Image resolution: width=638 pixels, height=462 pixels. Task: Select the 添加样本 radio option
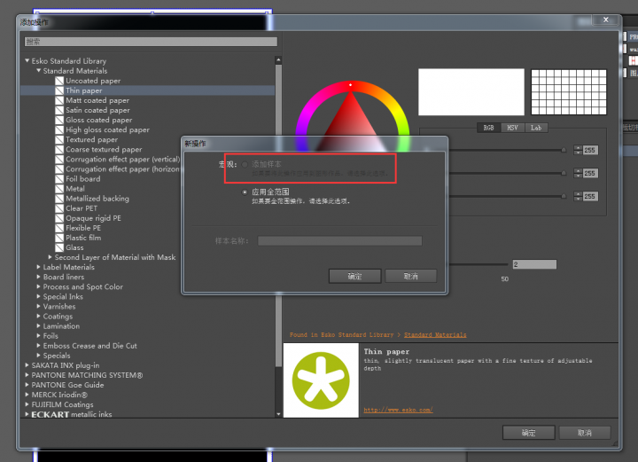[x=245, y=164]
